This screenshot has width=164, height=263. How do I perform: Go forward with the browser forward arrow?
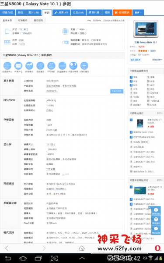click(44, 248)
